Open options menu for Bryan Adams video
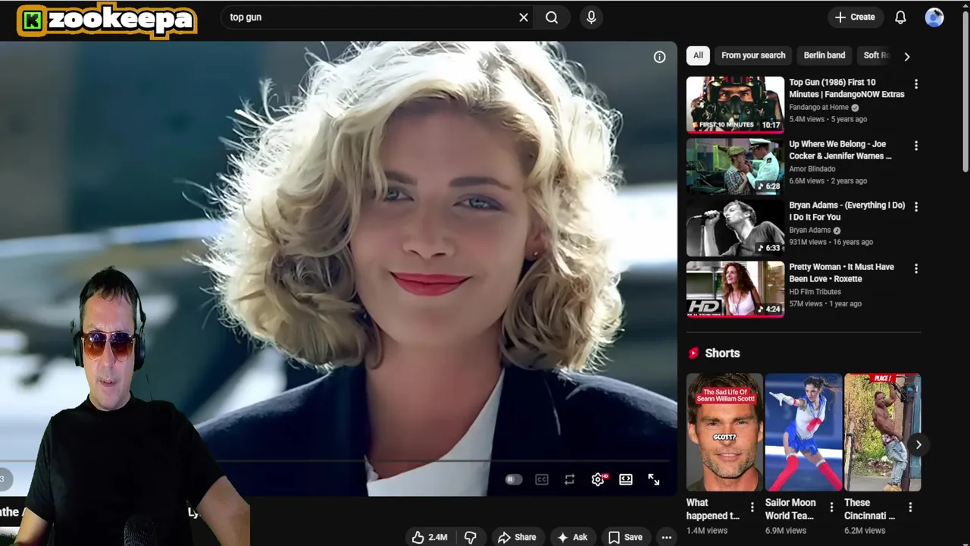 pos(915,206)
